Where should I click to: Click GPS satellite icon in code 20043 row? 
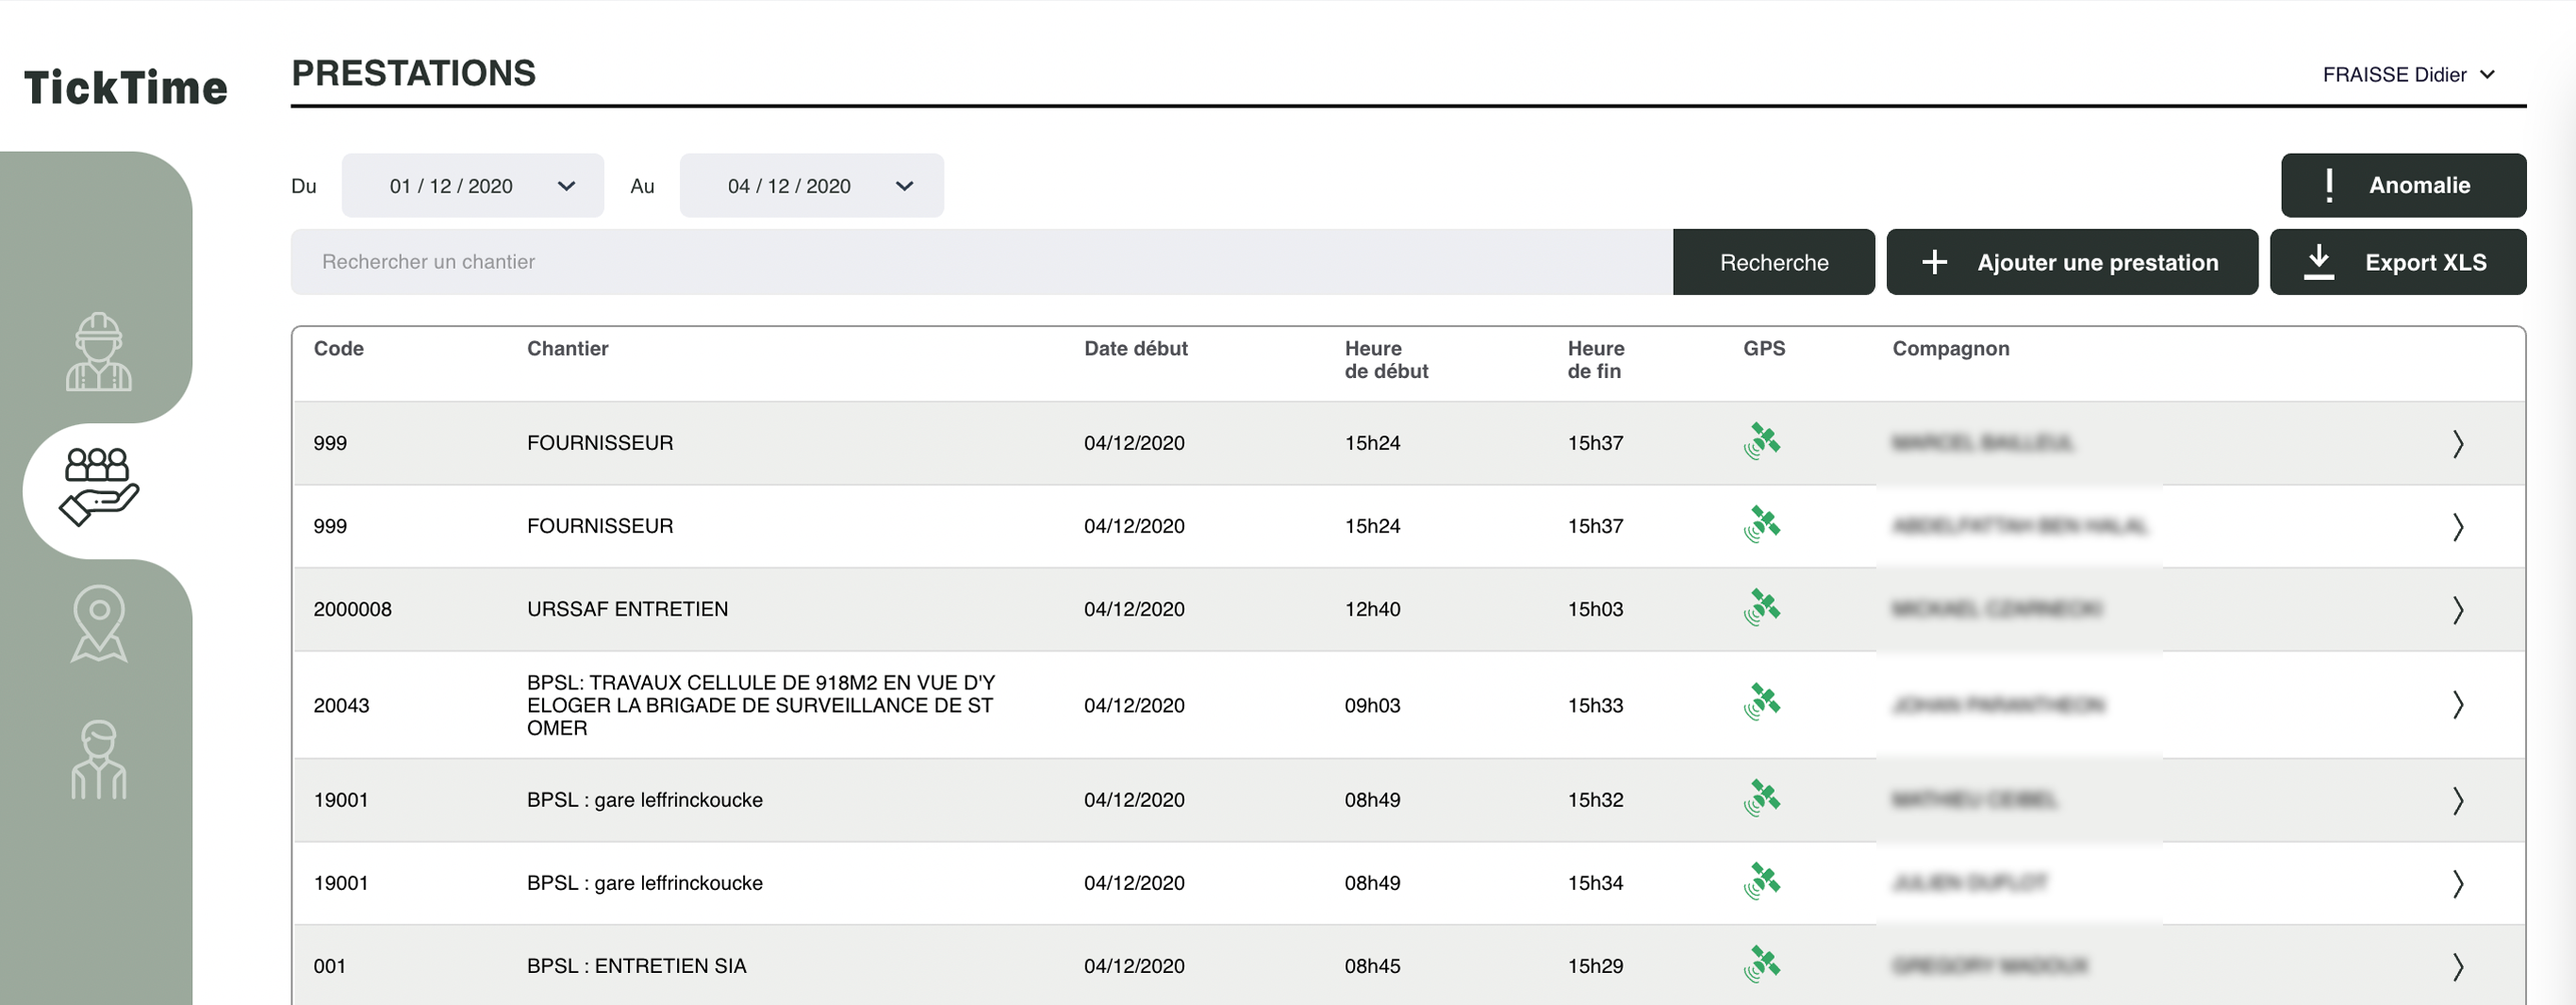[1762, 702]
